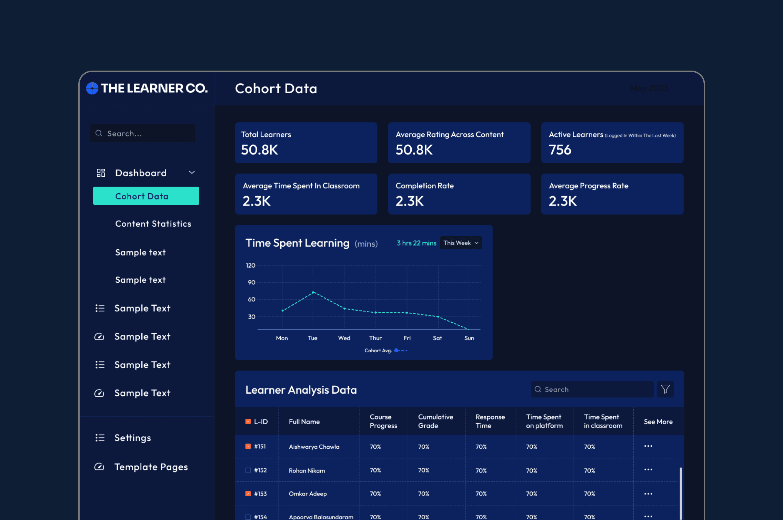Toggle the select-all checkbox next to L-ID
This screenshot has height=520, width=783.
(248, 421)
